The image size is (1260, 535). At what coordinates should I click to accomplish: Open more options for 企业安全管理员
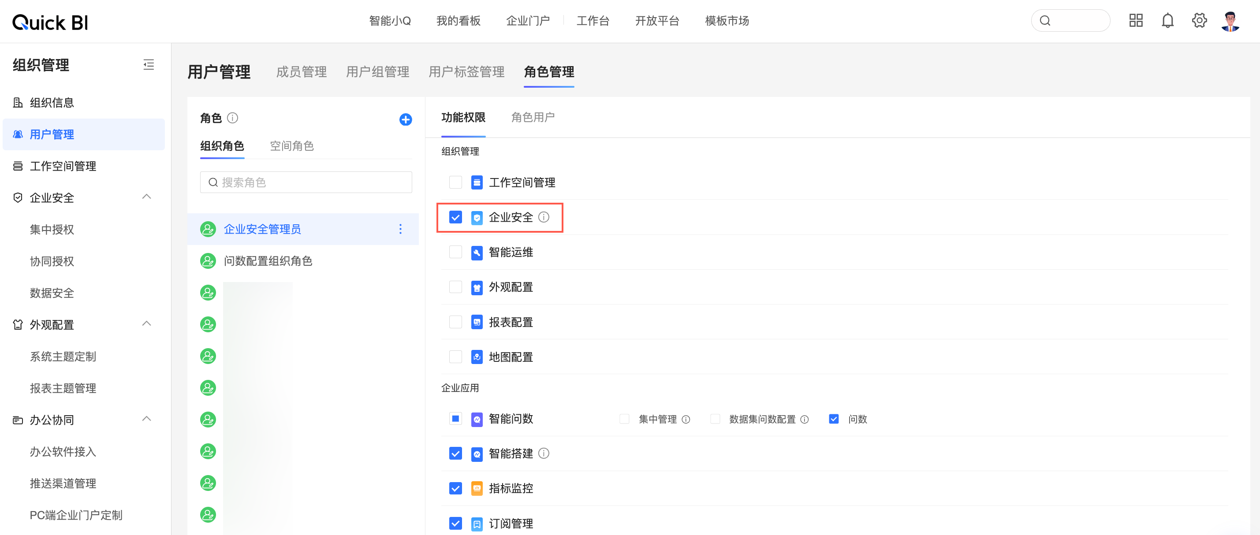[x=400, y=229]
